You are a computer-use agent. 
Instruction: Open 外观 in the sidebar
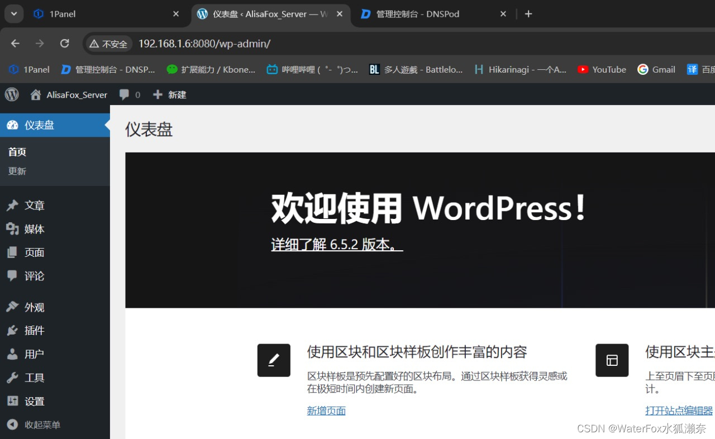click(x=55, y=307)
